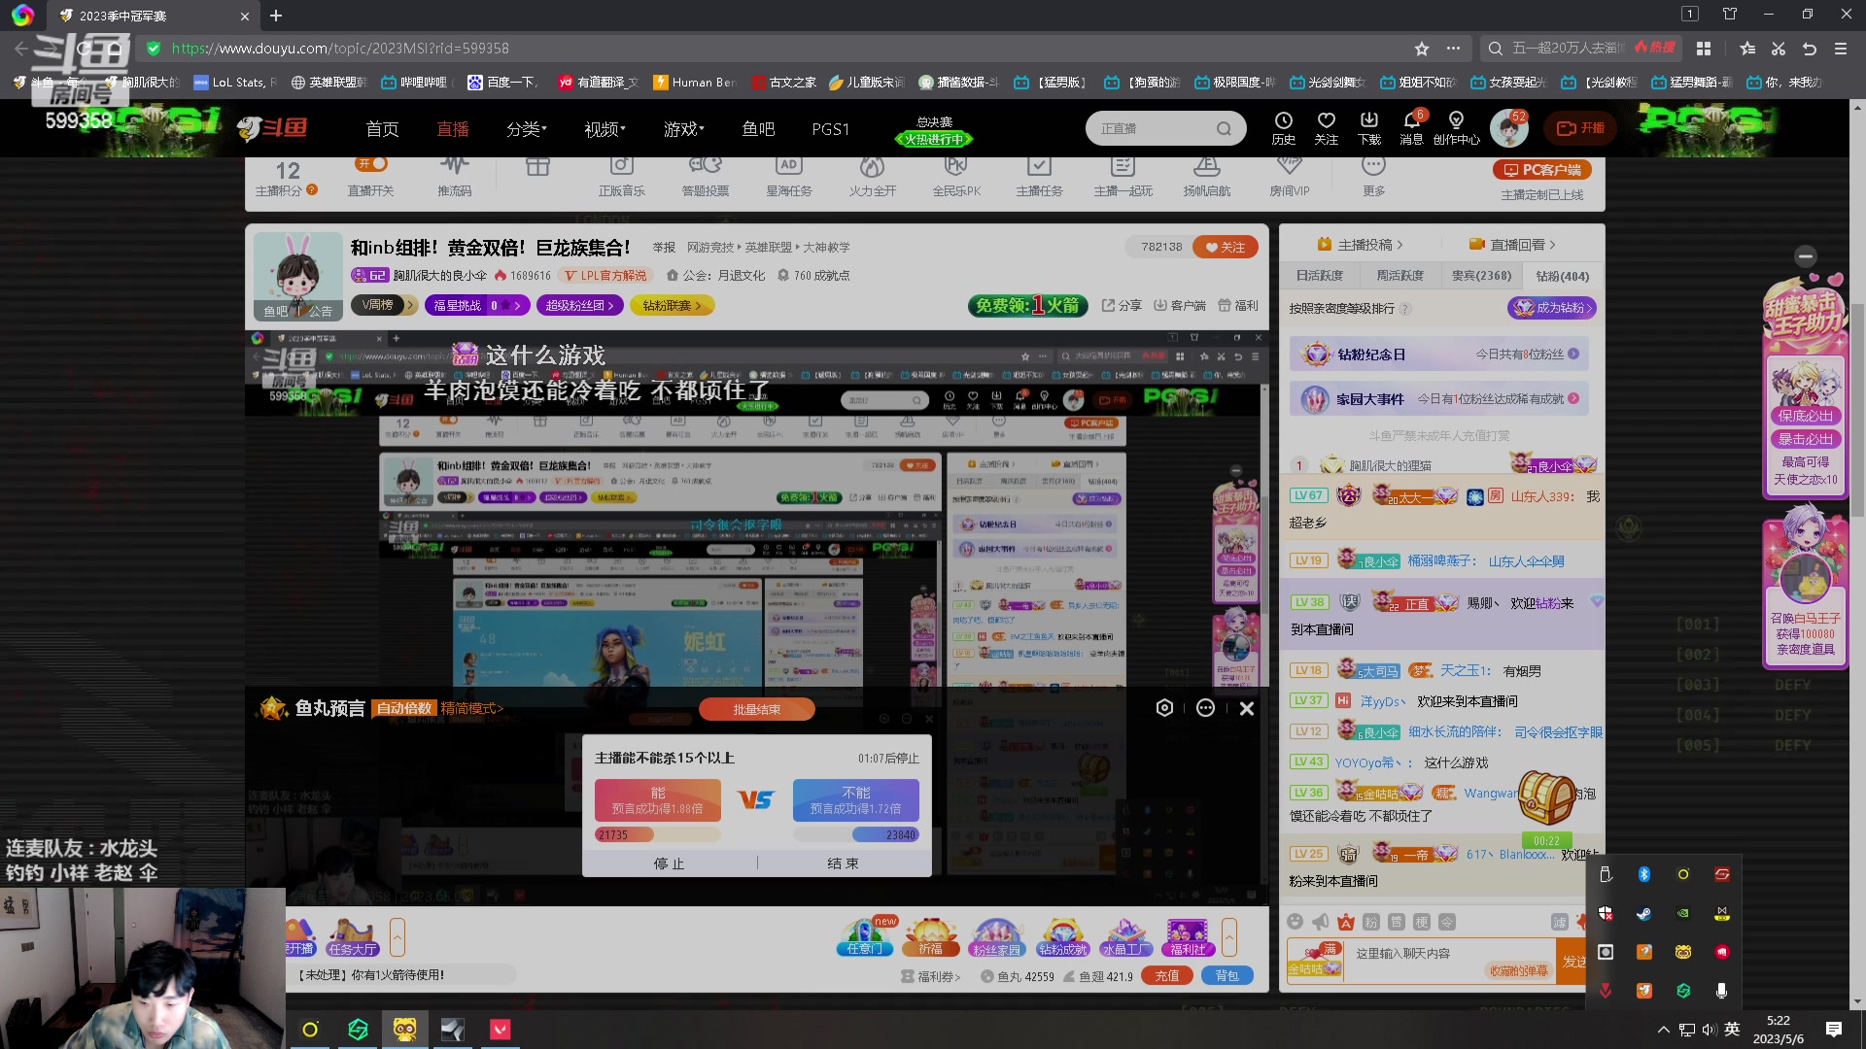Image resolution: width=1866 pixels, height=1049 pixels.
Task: Click the 能 side 21735 progress bar
Action: 658,834
